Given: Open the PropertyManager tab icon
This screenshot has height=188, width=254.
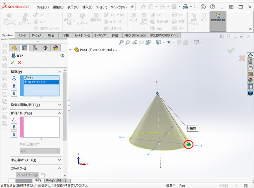Looking at the screenshot, I should click(24, 48).
